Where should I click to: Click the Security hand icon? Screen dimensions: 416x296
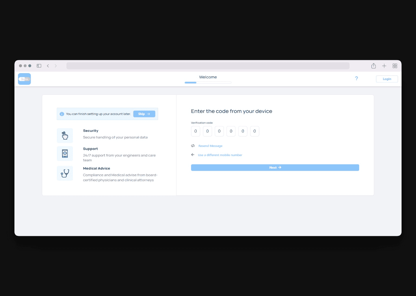[65, 136]
